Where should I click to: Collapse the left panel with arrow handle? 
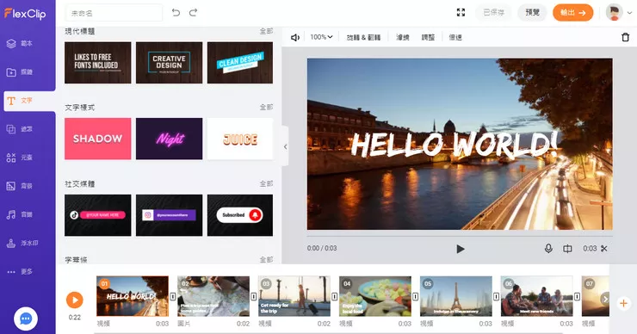pyautogui.click(x=285, y=146)
